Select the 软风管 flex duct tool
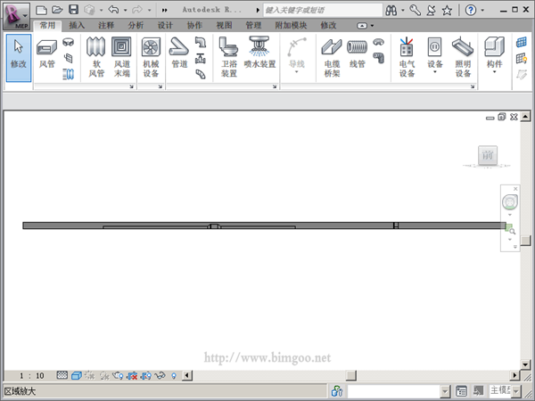Image resolution: width=535 pixels, height=401 pixels. (96, 57)
